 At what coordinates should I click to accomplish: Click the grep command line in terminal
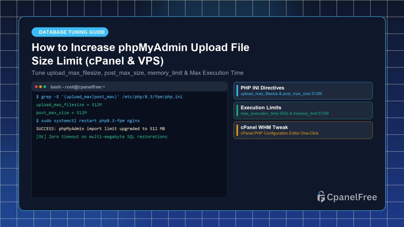point(109,97)
